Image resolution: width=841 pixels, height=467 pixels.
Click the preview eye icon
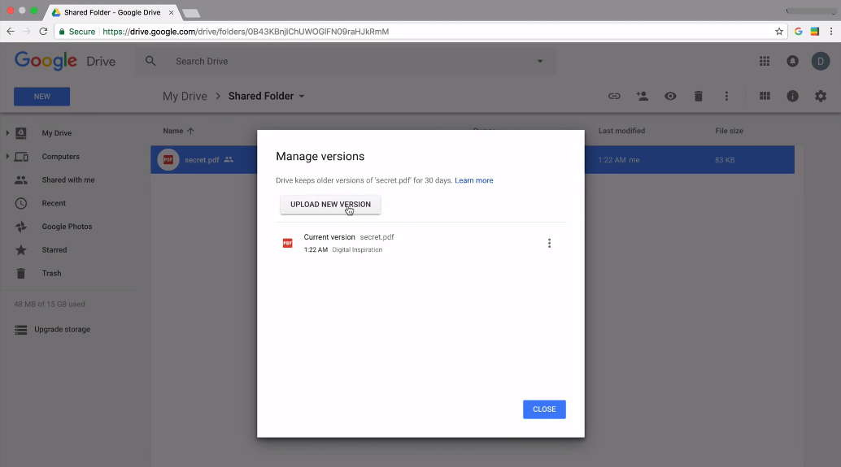tap(670, 97)
